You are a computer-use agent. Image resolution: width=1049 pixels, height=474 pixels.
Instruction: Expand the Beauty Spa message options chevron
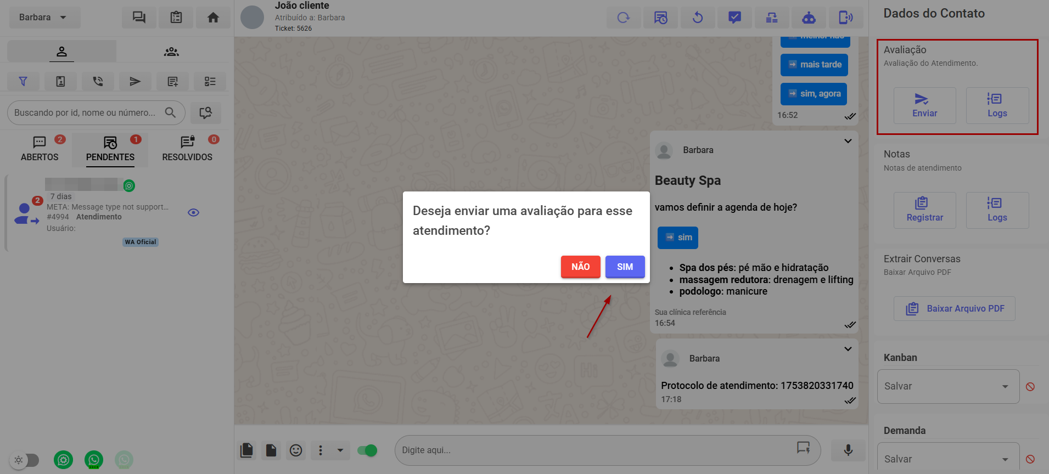coord(848,142)
